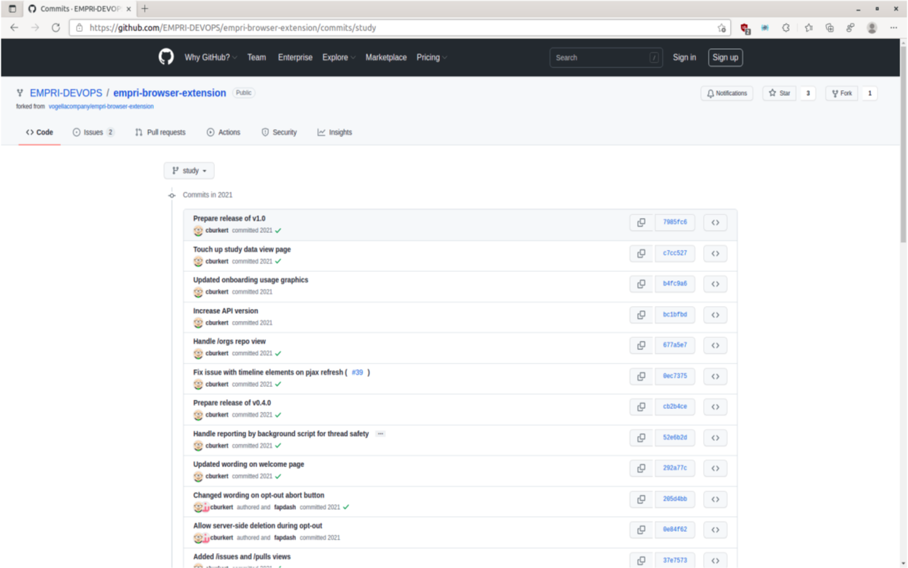The height and width of the screenshot is (568, 908).
Task: Star the empri-browser-extension repository
Action: pos(779,93)
